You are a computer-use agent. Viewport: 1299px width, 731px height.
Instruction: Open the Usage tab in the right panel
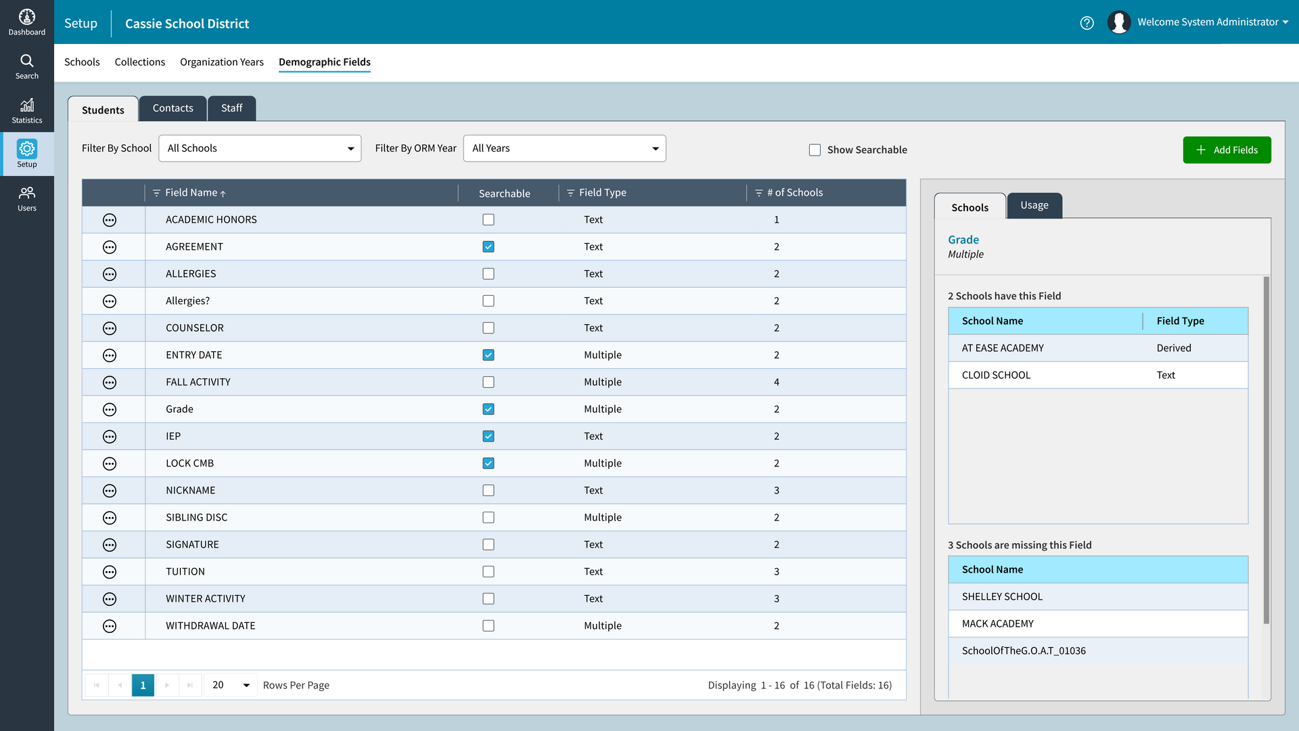pos(1034,205)
